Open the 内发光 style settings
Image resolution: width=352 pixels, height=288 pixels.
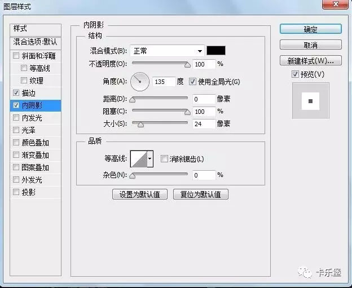32,118
